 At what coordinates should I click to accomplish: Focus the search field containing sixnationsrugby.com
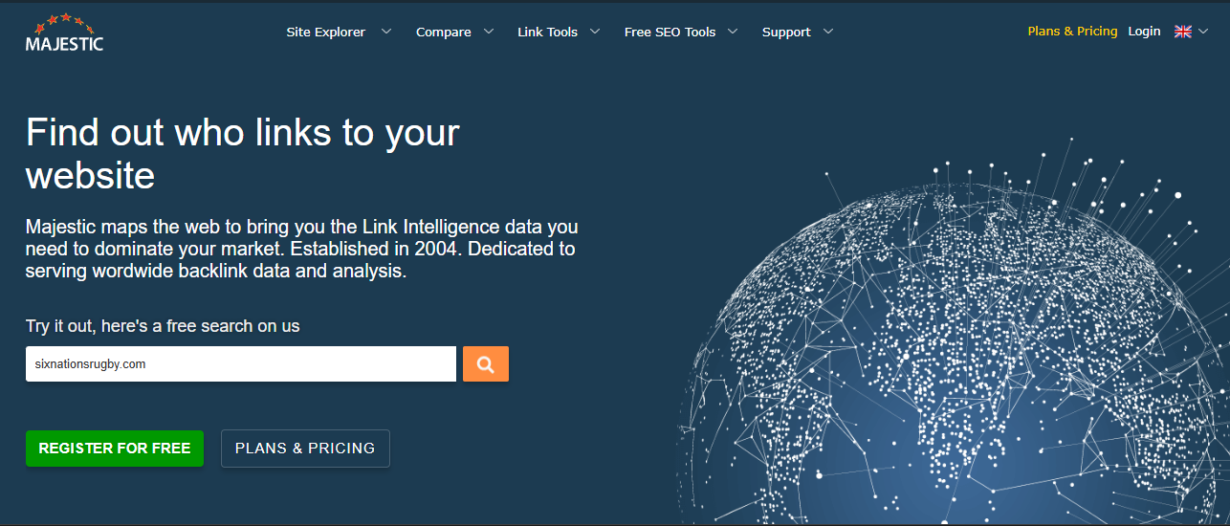[241, 364]
